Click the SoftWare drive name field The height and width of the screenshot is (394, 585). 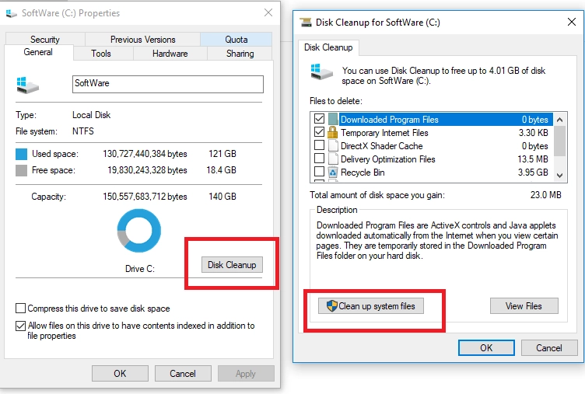[168, 84]
